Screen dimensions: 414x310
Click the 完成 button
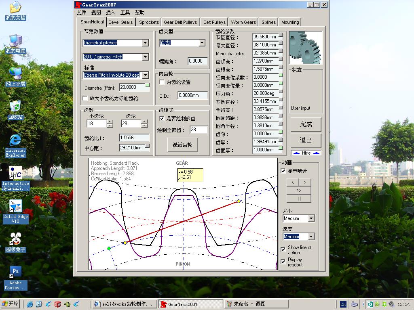[306, 124]
